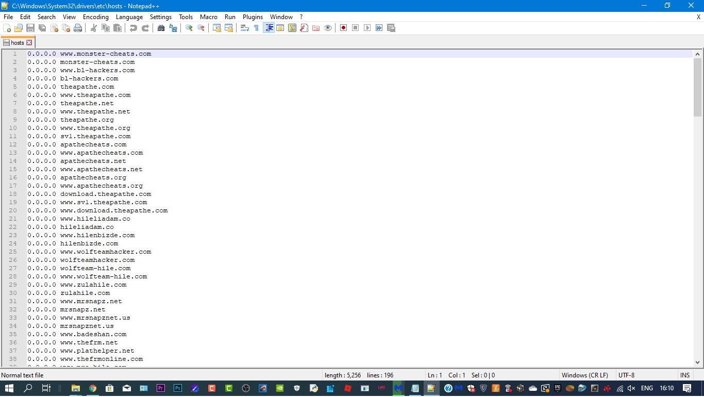Open the Document Map icon
The image size is (704, 397).
292,28
